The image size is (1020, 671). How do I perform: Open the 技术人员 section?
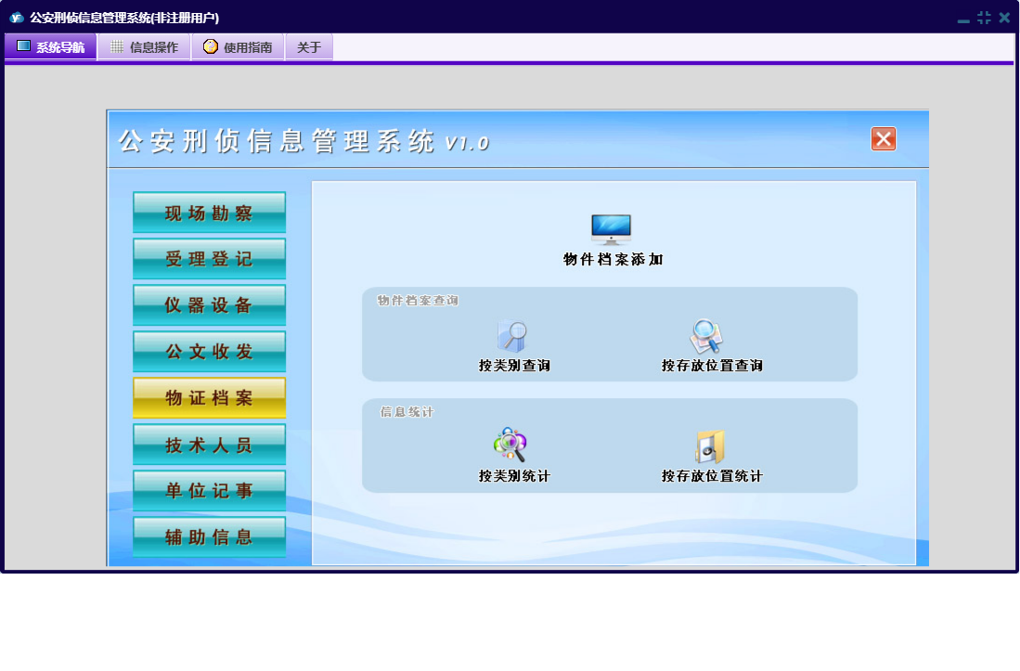tap(209, 445)
